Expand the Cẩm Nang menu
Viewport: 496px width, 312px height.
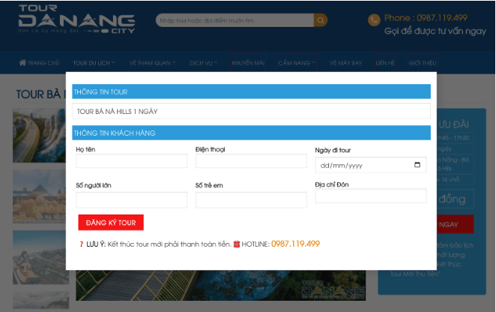point(297,63)
